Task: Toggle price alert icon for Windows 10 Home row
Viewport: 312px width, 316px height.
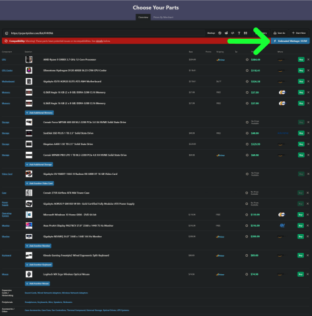Action: click(246, 215)
